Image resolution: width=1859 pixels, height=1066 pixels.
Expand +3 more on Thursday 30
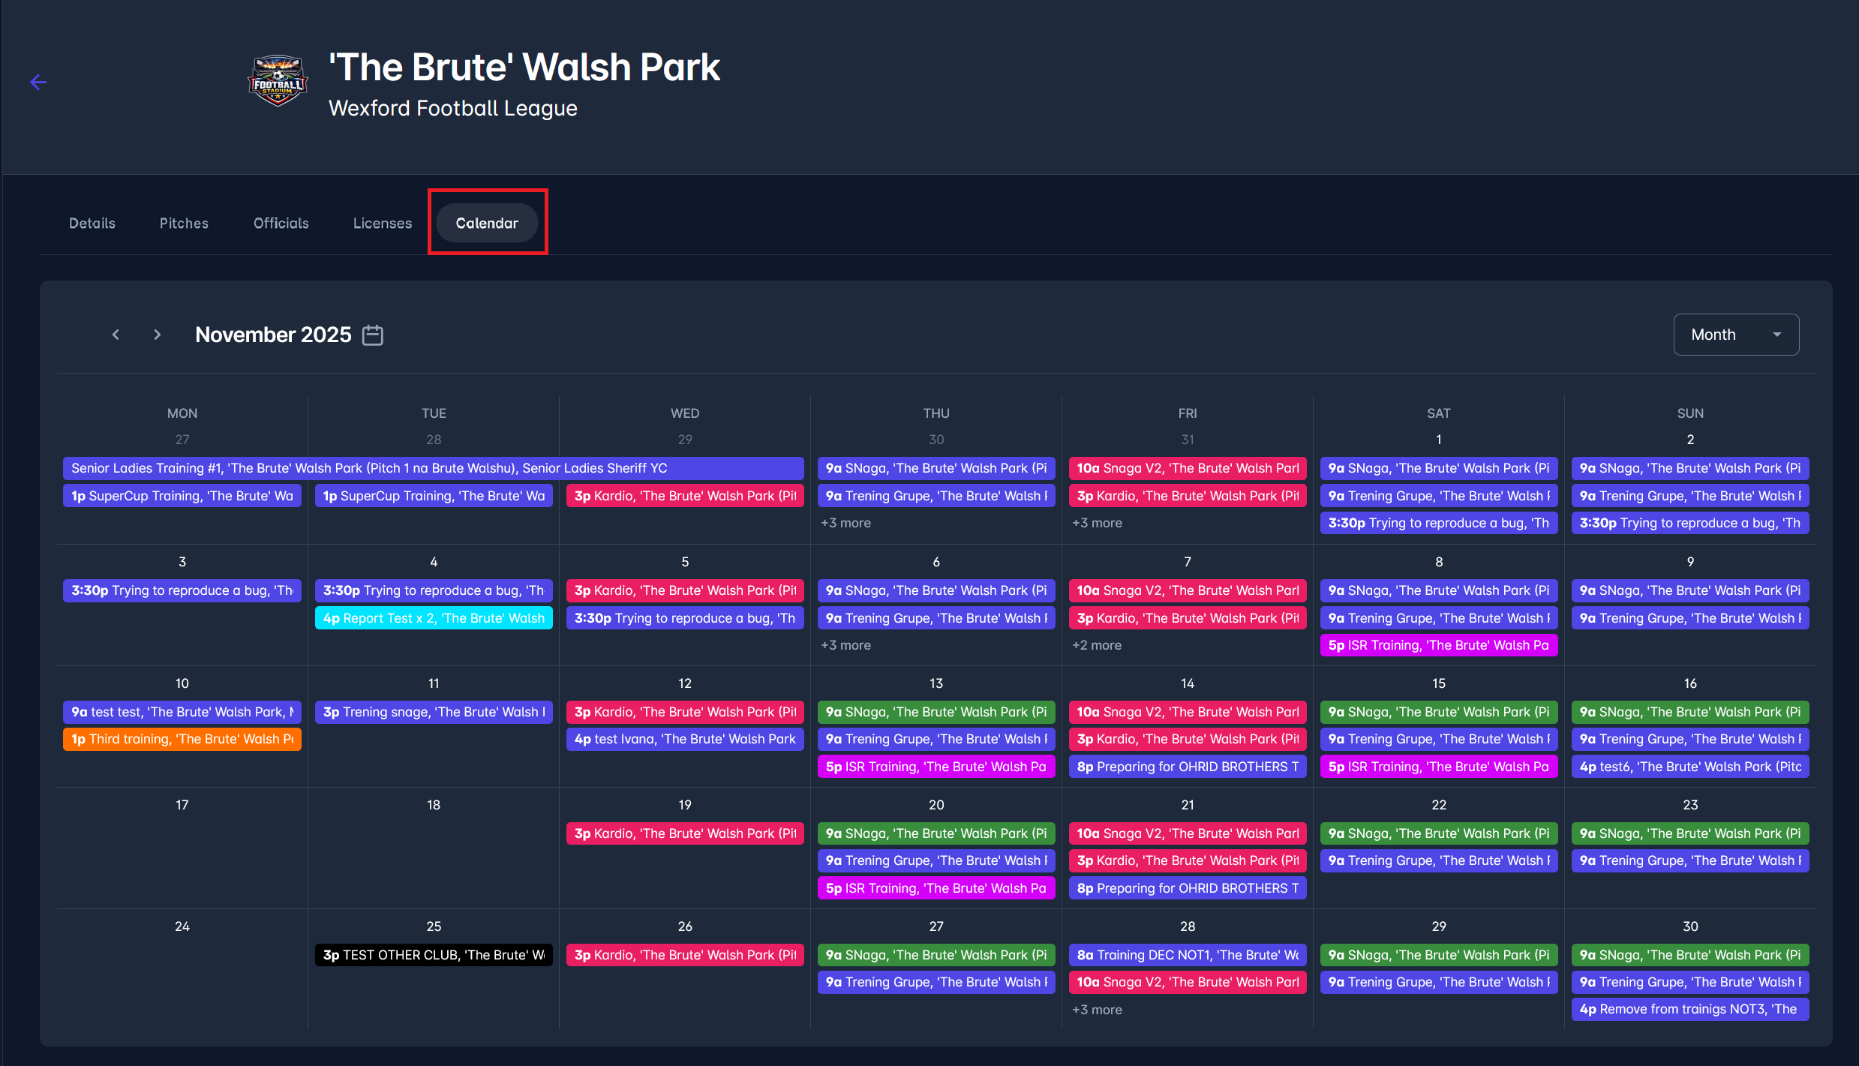(x=845, y=523)
